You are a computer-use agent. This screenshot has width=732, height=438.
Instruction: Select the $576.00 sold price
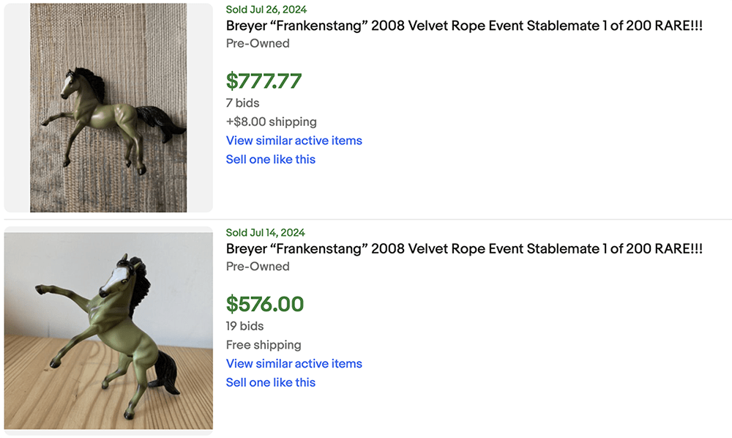coord(264,304)
